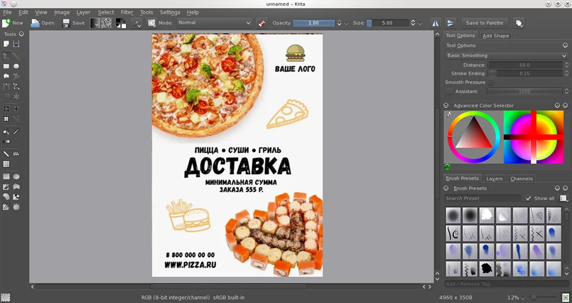This screenshot has height=303, width=572.
Task: Open the gradient picker icon in toolbar
Action: pyautogui.click(x=95, y=23)
